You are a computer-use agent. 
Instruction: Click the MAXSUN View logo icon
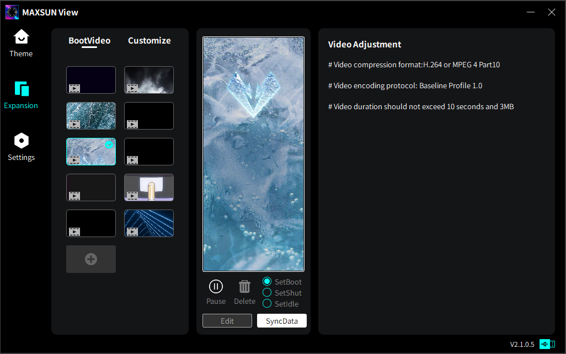[x=12, y=12]
